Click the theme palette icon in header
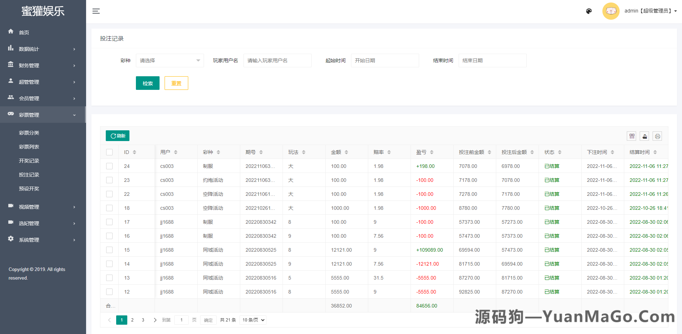Screen dimensions: 682x334 click(588, 11)
